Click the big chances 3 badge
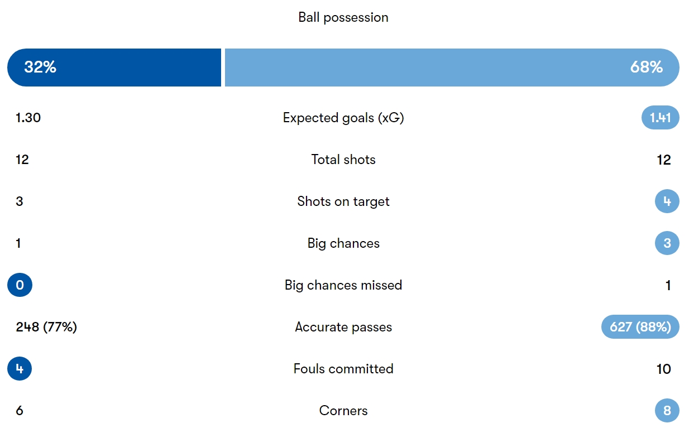Viewport: 689px width, 428px height. [x=667, y=243]
